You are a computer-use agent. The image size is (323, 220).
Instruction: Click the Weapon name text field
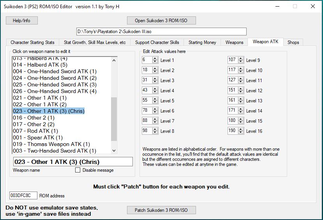[73, 162]
